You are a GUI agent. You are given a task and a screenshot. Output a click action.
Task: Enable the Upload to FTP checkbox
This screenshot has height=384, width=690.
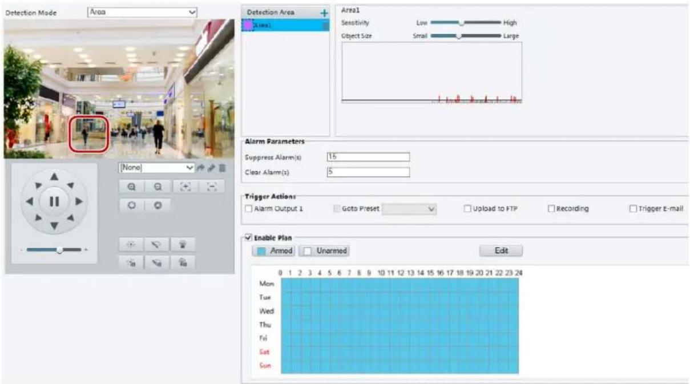point(467,209)
